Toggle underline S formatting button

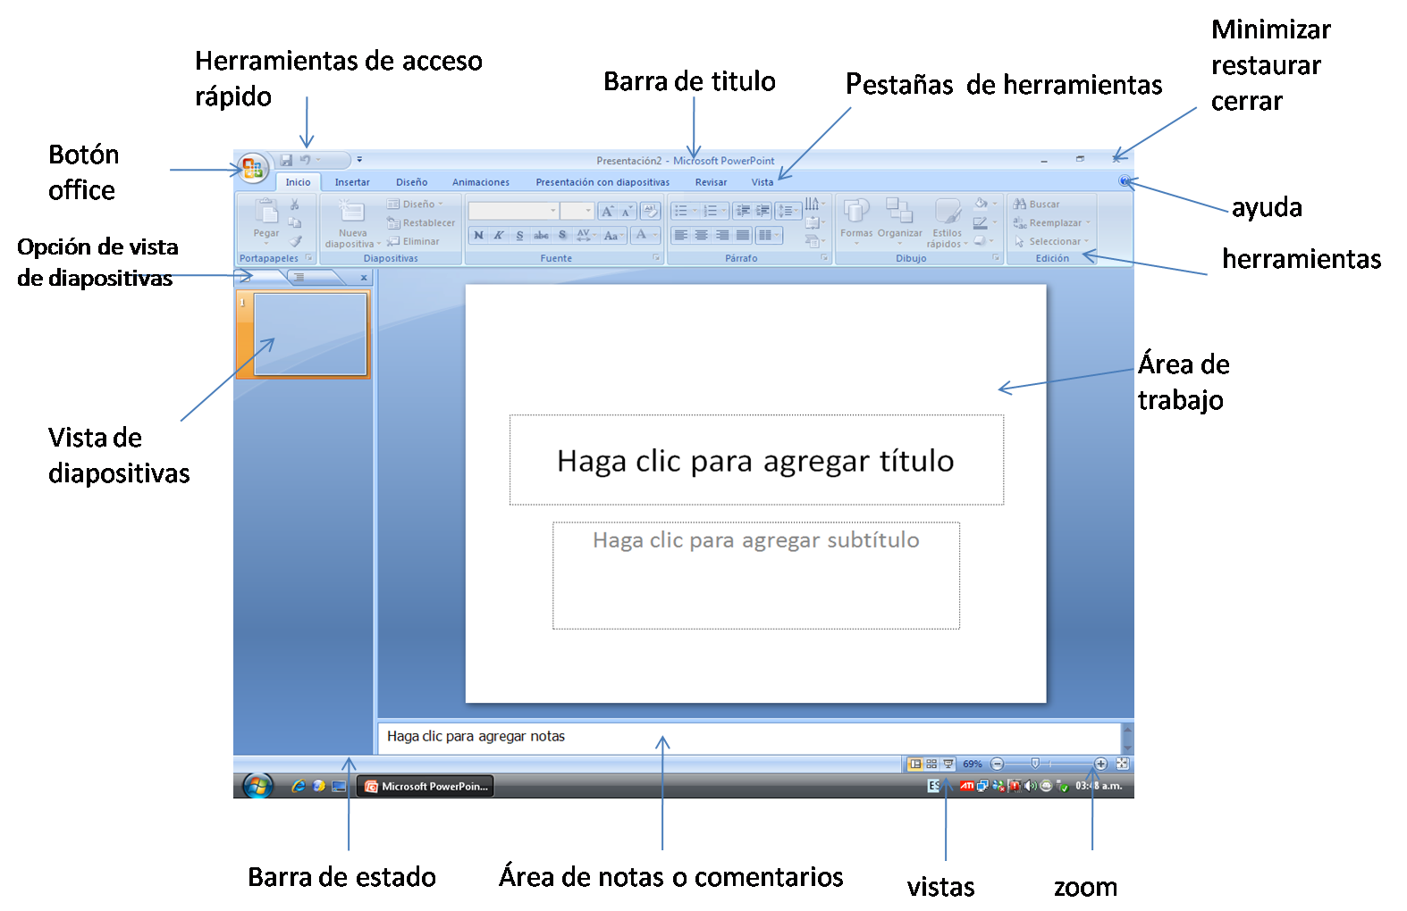tap(519, 236)
